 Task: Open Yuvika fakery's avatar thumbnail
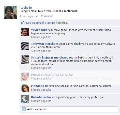[25, 32]
